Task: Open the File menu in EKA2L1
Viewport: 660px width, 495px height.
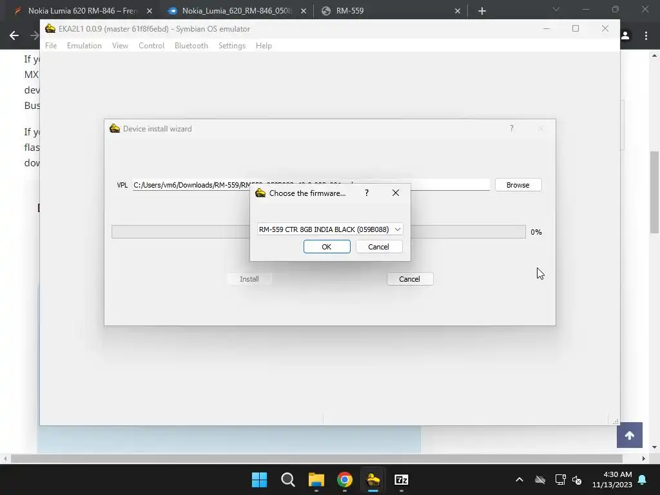Action: pos(51,46)
